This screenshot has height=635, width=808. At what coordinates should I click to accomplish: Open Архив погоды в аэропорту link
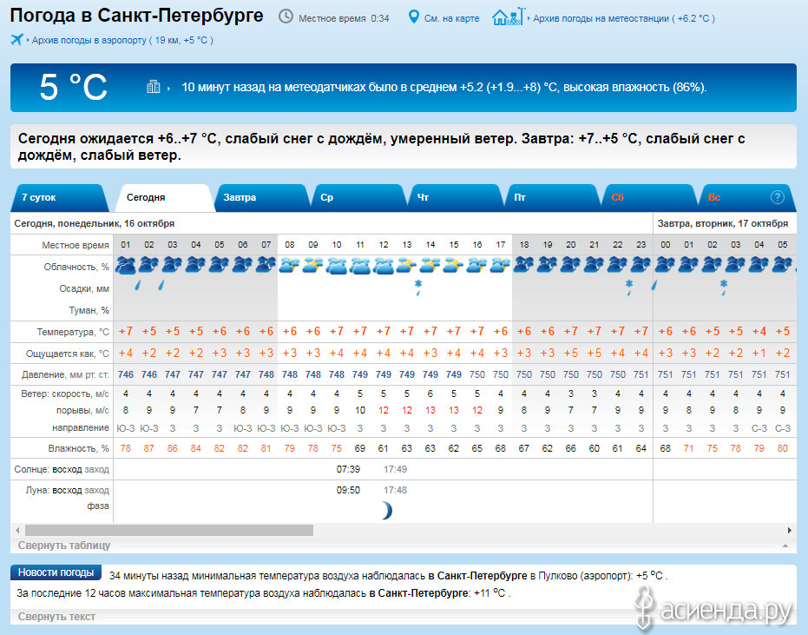pyautogui.click(x=122, y=40)
